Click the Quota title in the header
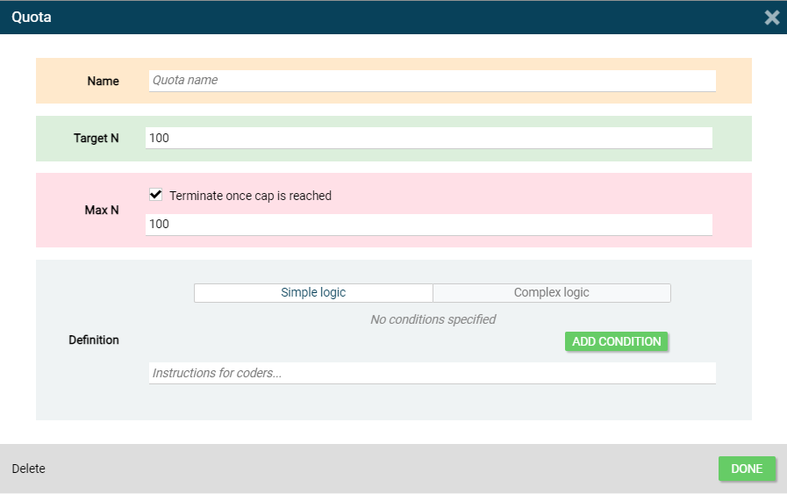 click(32, 18)
